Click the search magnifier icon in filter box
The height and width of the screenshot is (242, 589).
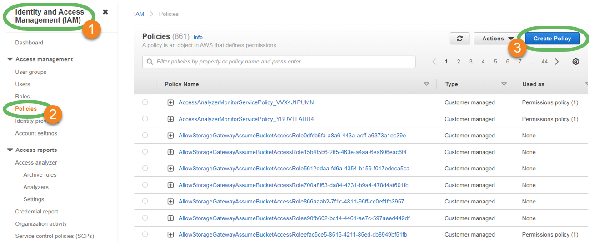click(x=150, y=62)
